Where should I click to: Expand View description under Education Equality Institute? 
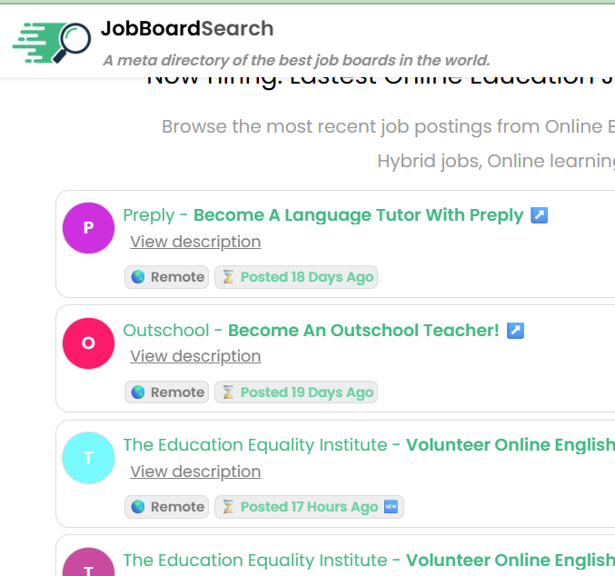(x=195, y=472)
